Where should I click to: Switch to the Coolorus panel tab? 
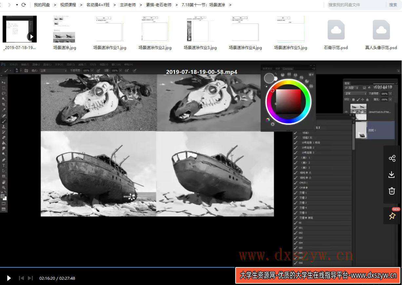(288, 69)
